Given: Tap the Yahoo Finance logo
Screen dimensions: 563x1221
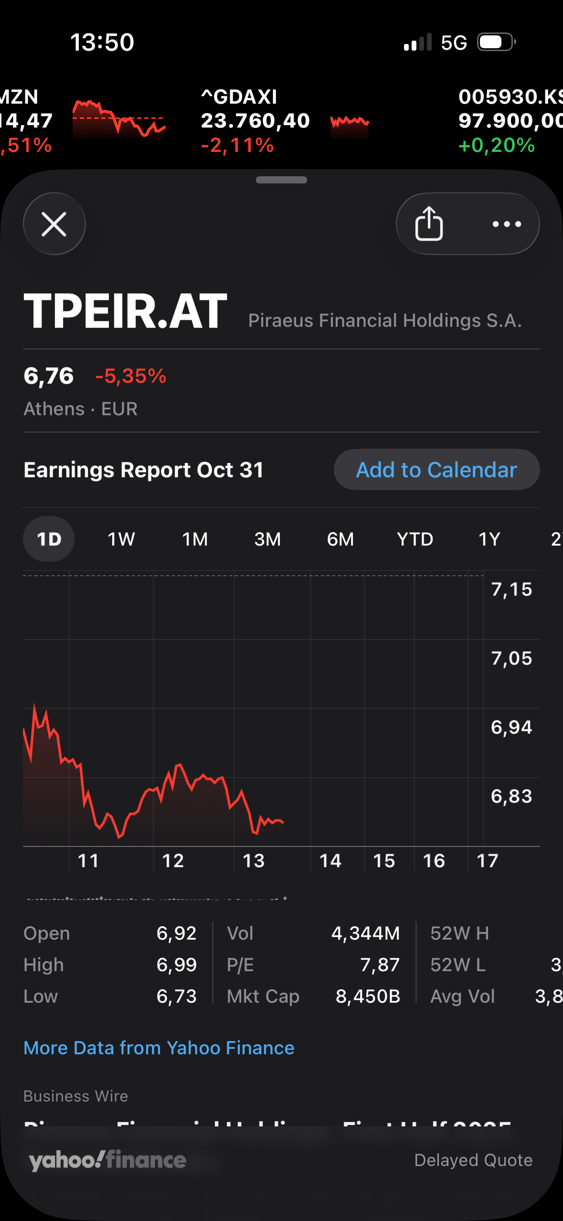Looking at the screenshot, I should (x=107, y=1160).
